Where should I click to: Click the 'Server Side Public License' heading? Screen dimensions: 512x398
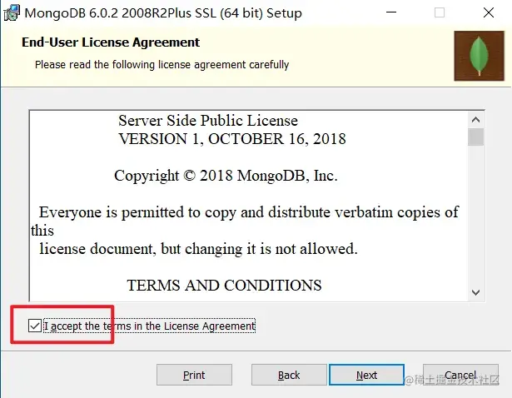click(x=208, y=121)
